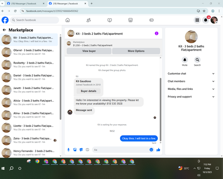The height and width of the screenshot is (179, 223).
Task: Open the Chrome profile icon
Action: [x=213, y=11]
